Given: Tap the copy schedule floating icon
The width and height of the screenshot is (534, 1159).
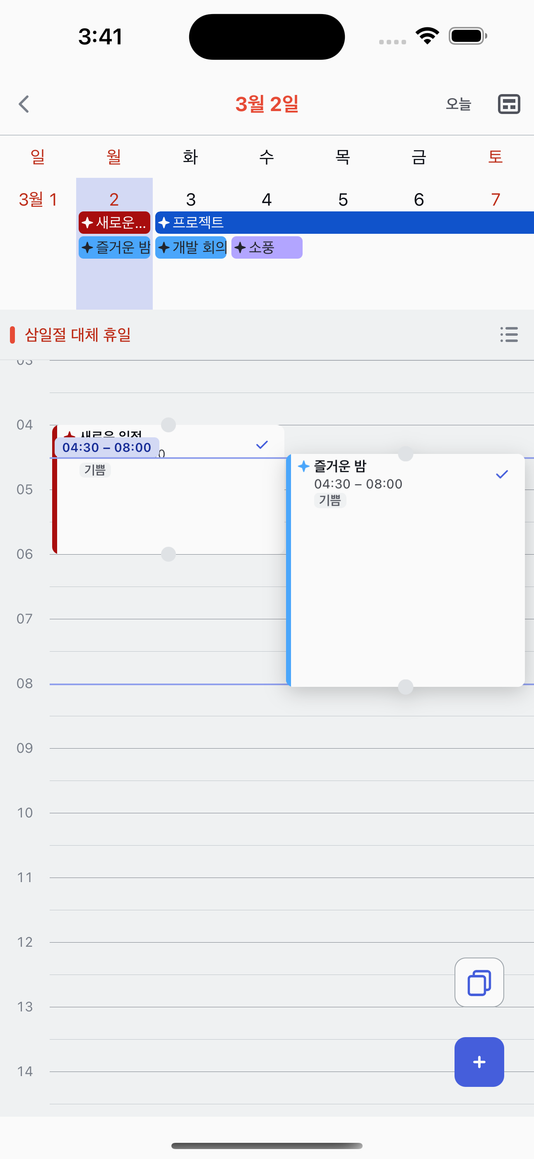Looking at the screenshot, I should point(479,982).
